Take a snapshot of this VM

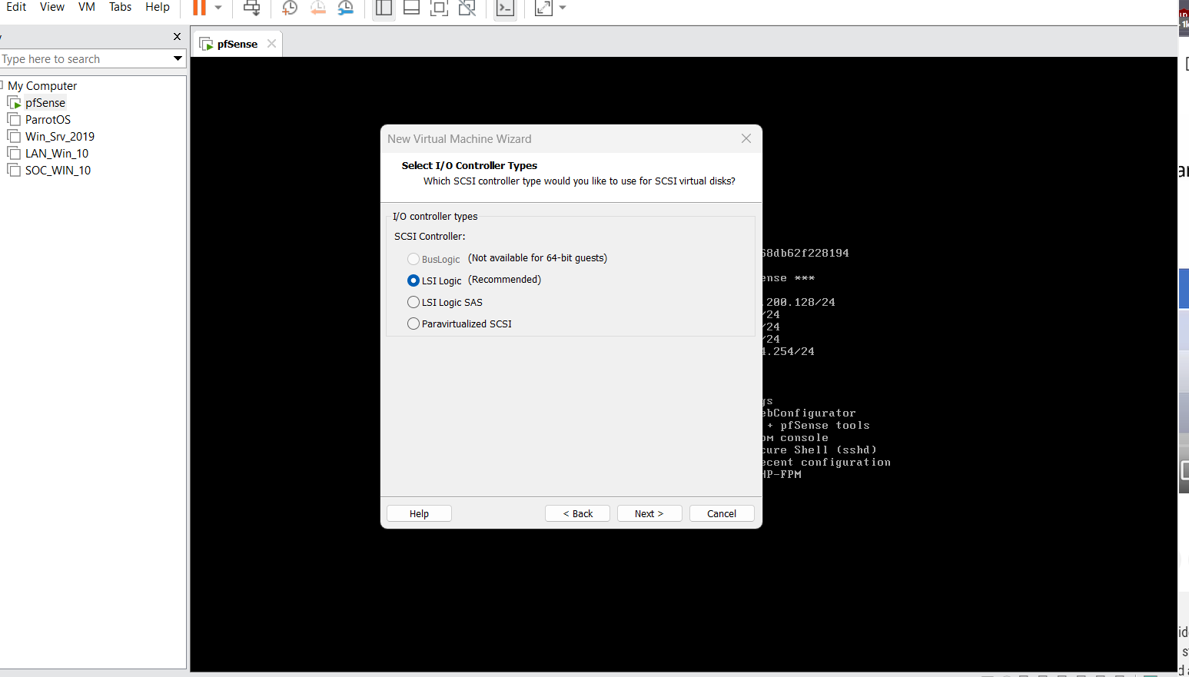coord(290,8)
